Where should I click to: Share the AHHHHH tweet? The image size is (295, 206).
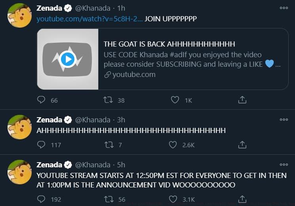[242, 145]
